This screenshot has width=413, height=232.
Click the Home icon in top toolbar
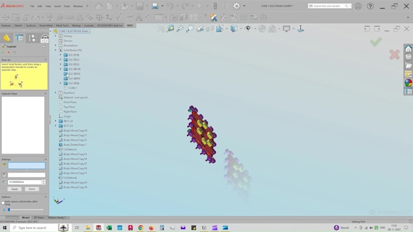click(x=99, y=6)
